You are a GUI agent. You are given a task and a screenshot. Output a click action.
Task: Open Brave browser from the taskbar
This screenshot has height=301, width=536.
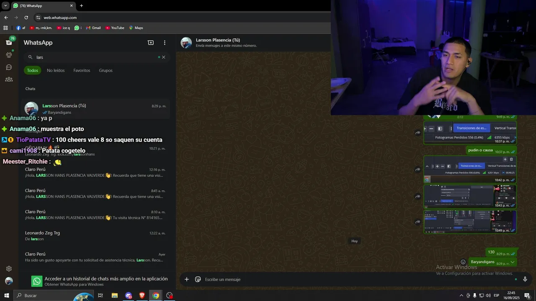pyautogui.click(x=142, y=296)
